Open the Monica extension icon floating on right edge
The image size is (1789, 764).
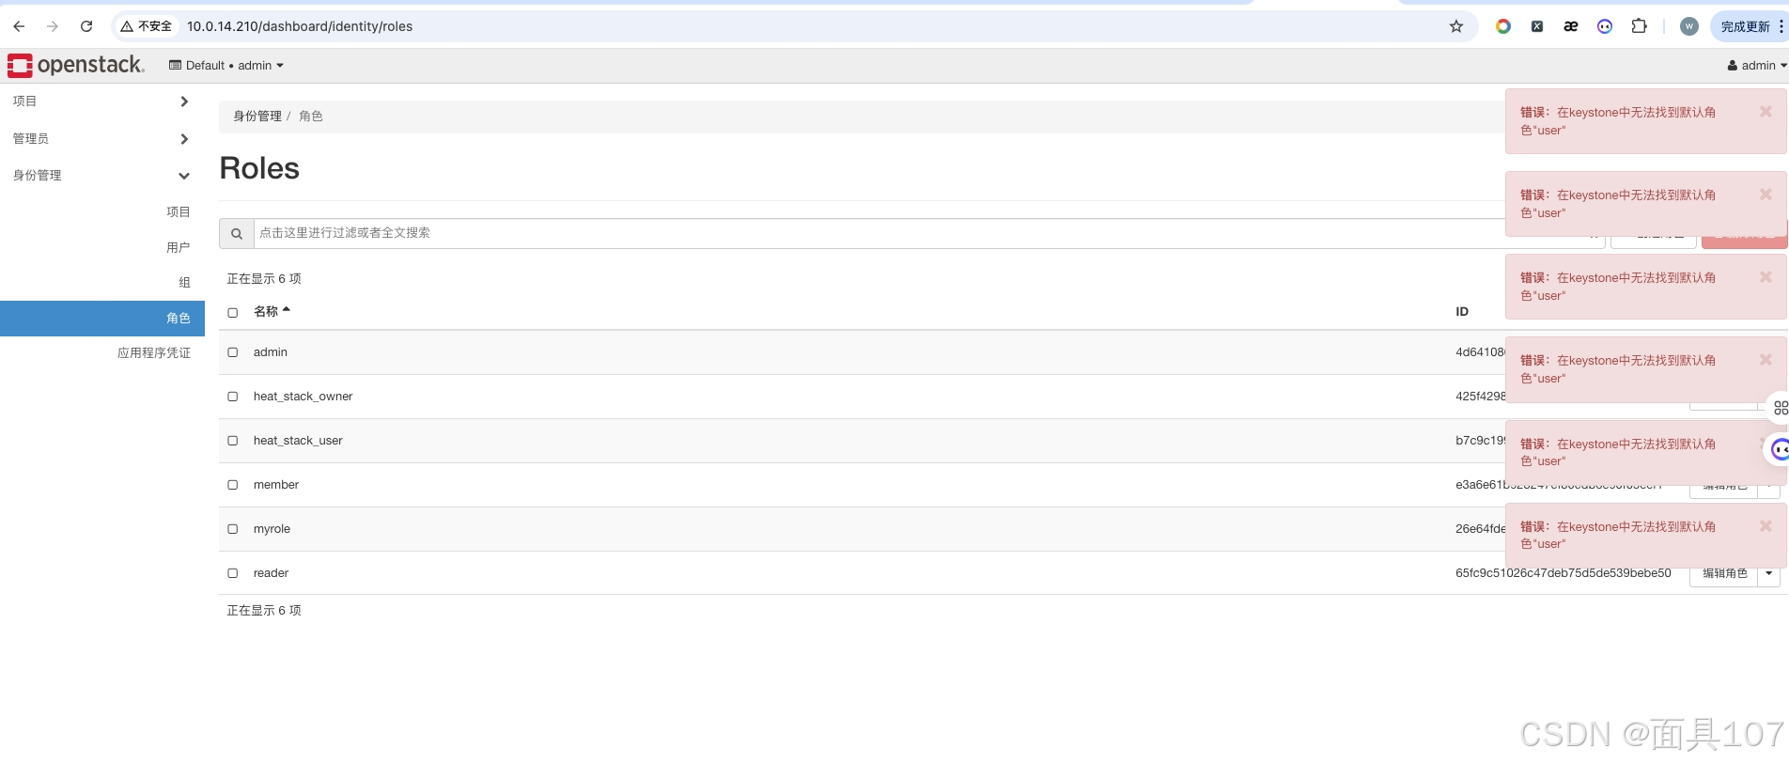(x=1779, y=448)
